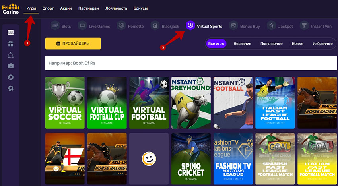This screenshot has height=186, width=338.
Task: Click the briefcase icon in sidebar
Action: [11, 66]
